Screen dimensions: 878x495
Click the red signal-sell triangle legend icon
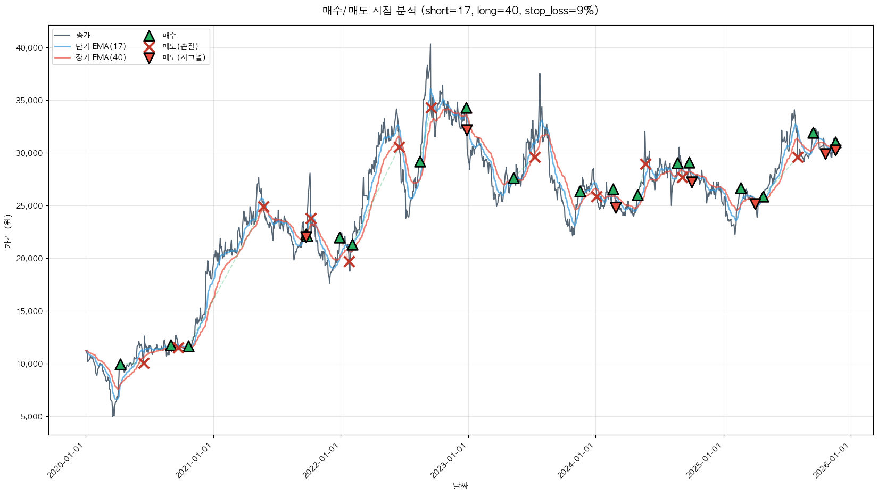pyautogui.click(x=149, y=58)
